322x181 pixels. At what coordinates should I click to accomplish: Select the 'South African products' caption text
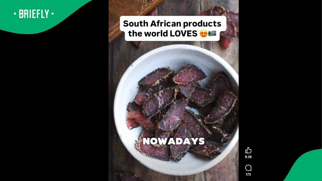pos(172,24)
